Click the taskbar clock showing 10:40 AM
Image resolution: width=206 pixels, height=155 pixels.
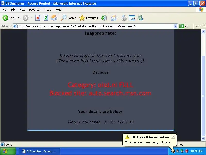click(196, 151)
